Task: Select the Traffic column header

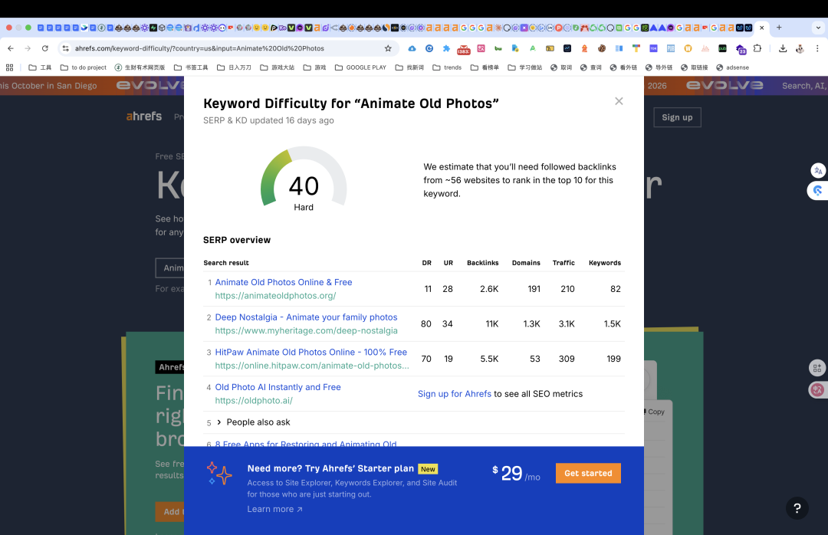Action: (x=563, y=262)
